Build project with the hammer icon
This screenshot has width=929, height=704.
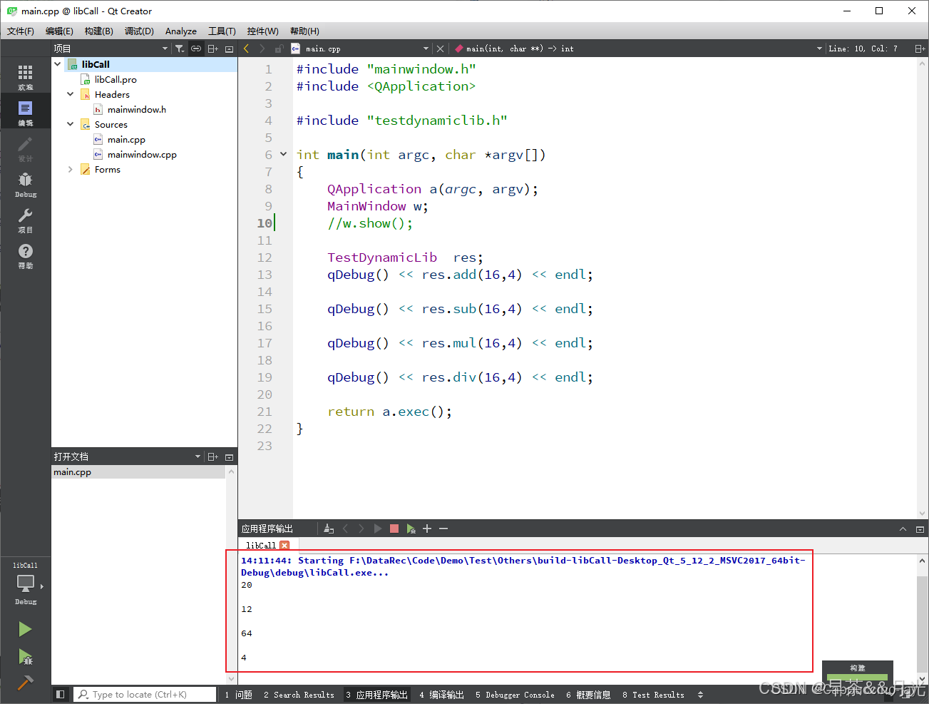click(25, 683)
